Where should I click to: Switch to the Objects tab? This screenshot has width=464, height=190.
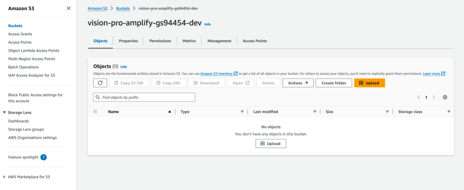[x=100, y=41]
